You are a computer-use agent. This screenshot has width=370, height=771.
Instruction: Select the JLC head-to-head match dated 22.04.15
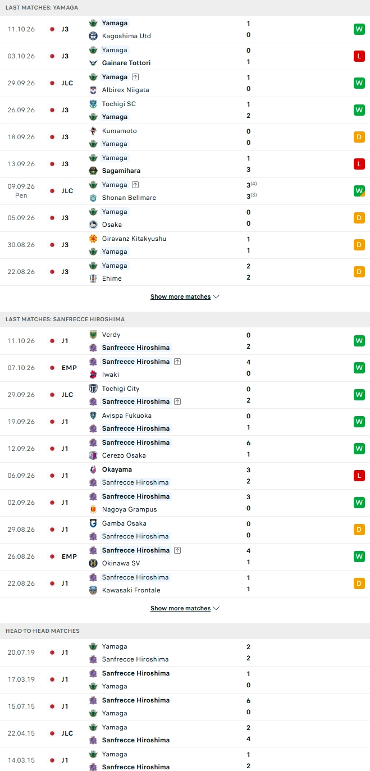pos(185,733)
